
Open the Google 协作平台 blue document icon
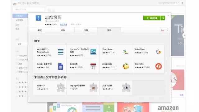tap(61, 66)
